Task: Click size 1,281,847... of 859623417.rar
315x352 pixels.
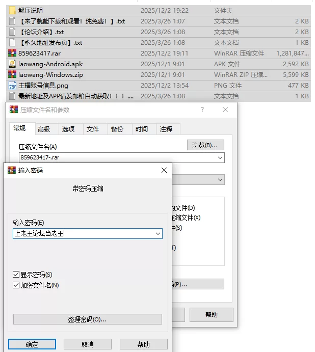Action: pos(293,53)
